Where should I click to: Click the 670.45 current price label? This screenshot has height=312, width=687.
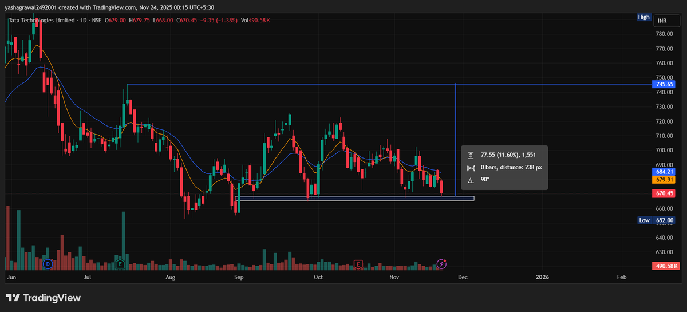664,193
